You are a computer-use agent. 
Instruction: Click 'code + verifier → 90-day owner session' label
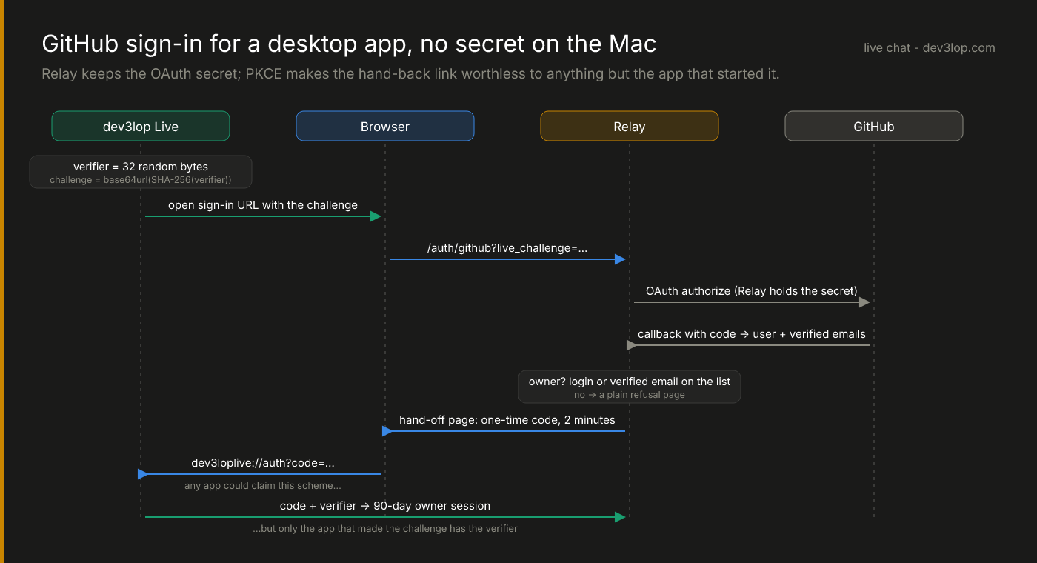click(x=385, y=506)
